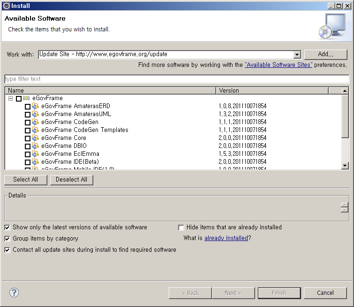Click the eGovFrame IDE(Beta) plugin icon
This screenshot has width=354, height=307.
pos(35,162)
